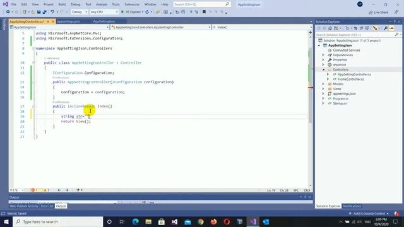The image size is (404, 227).
Task: Expand the Views folder
Action: (323, 89)
